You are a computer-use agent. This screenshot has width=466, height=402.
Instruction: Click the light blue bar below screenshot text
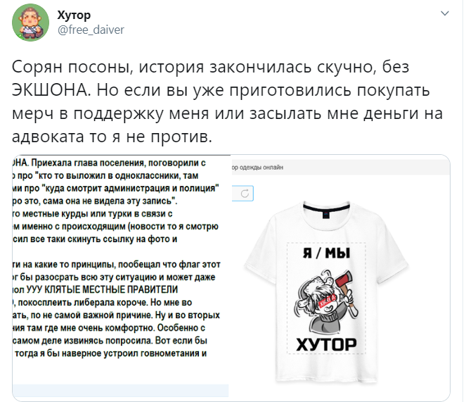(120, 391)
